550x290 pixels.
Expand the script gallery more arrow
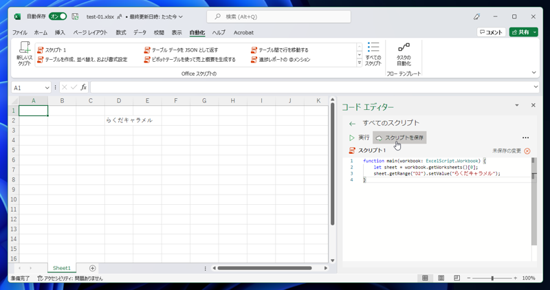pyautogui.click(x=359, y=63)
